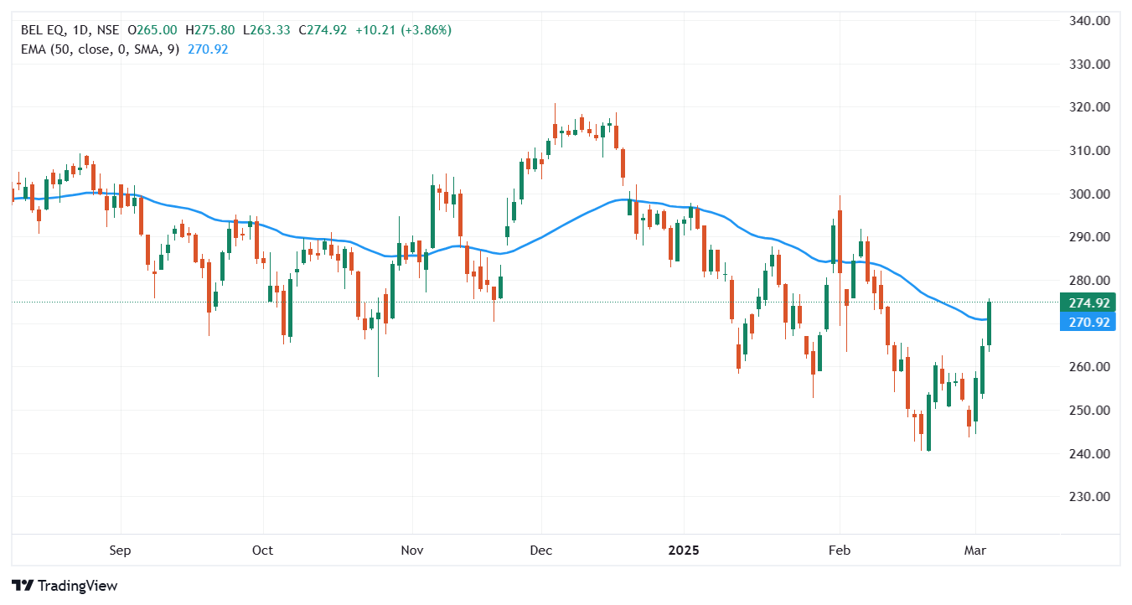
Task: Click the +10.21 (+3.86%) change text
Action: (x=403, y=30)
